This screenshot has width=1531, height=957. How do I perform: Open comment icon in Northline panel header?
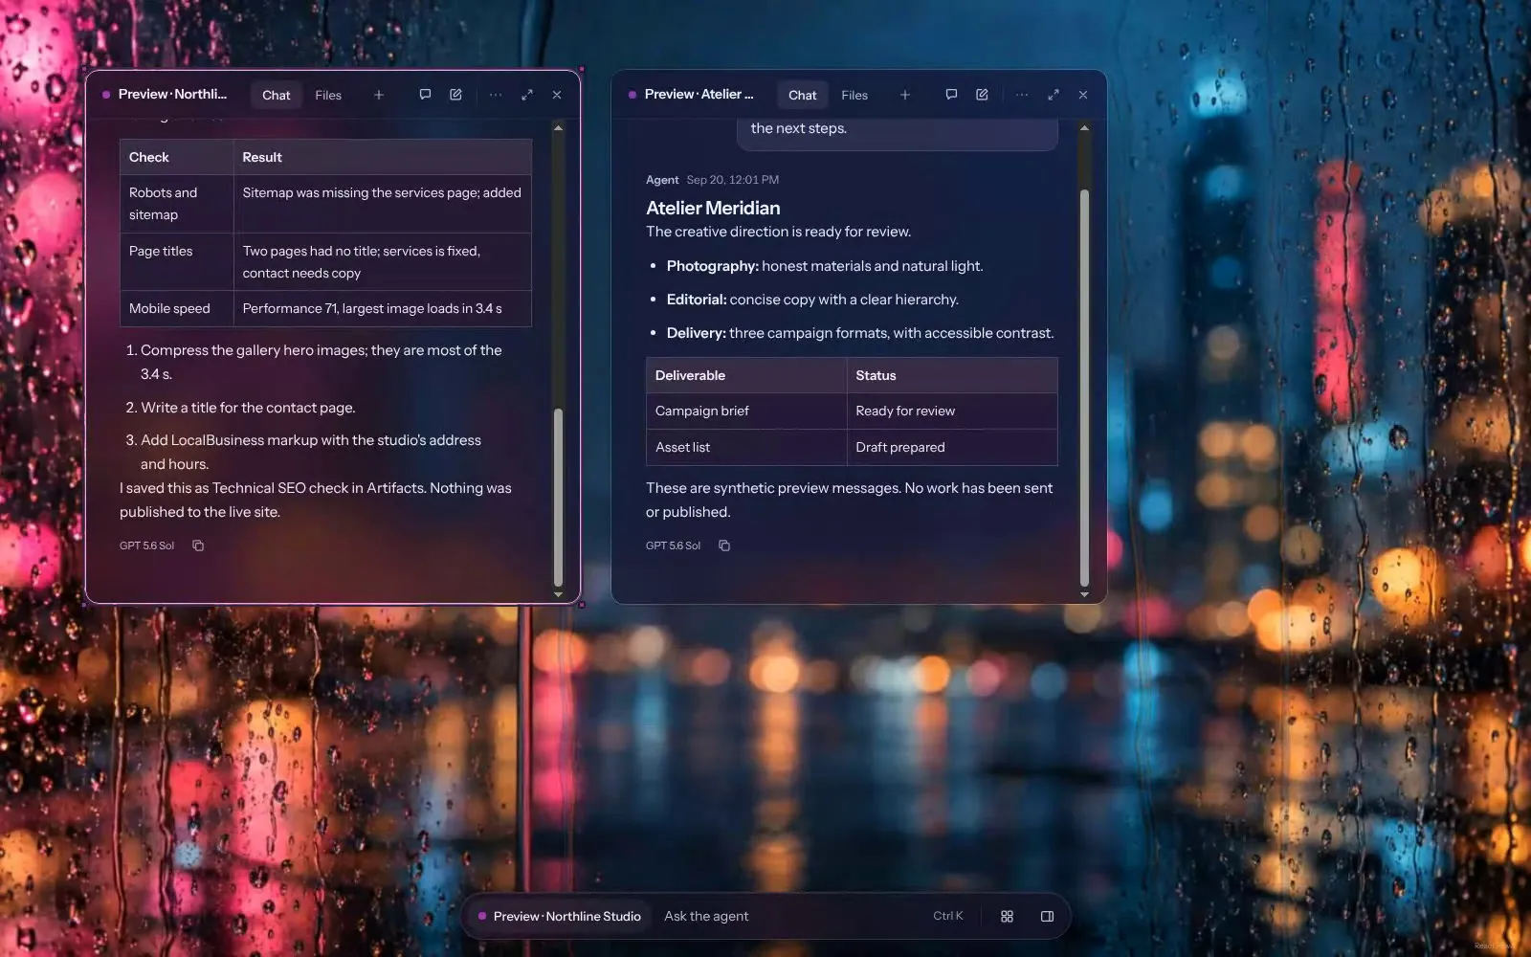click(x=425, y=95)
